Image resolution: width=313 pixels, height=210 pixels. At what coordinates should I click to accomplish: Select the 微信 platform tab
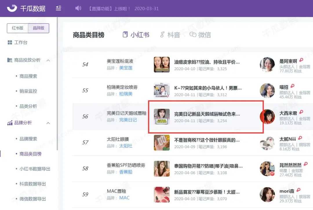click(x=200, y=35)
